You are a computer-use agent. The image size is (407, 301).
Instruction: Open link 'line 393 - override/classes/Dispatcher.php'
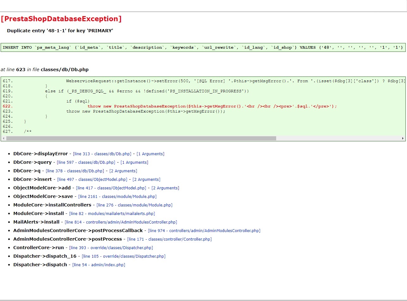pyautogui.click(x=111, y=248)
